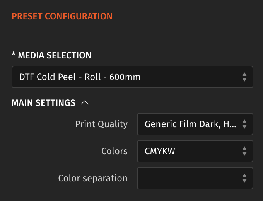Click the Color separation label
This screenshot has width=263, height=201.
coord(93,178)
